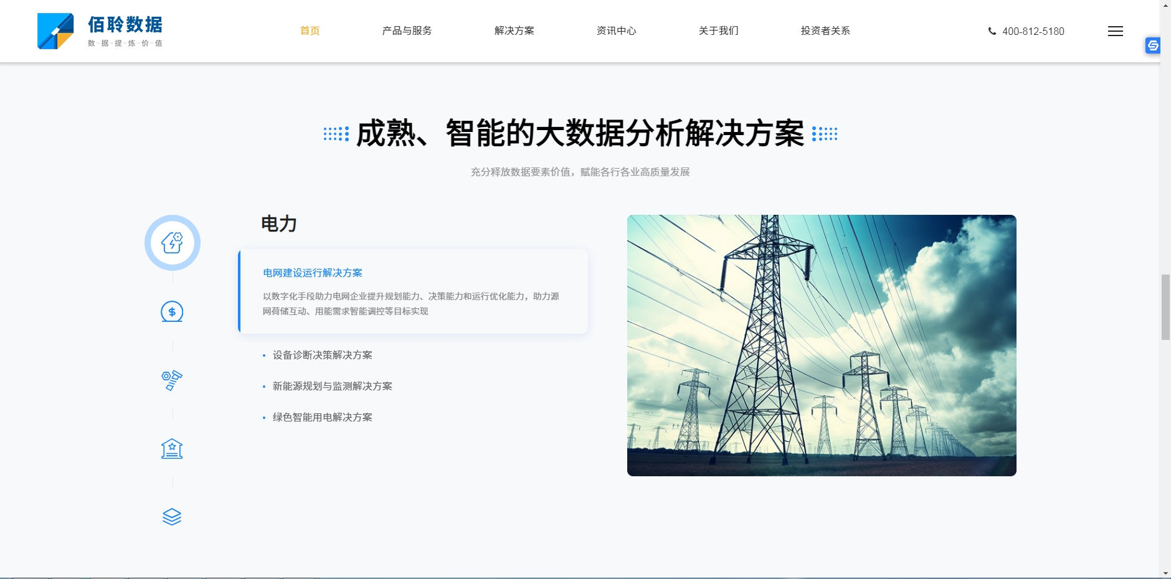Screen dimensions: 1171x579
Task: Open the 关于我们 navigation item
Action: (x=718, y=31)
